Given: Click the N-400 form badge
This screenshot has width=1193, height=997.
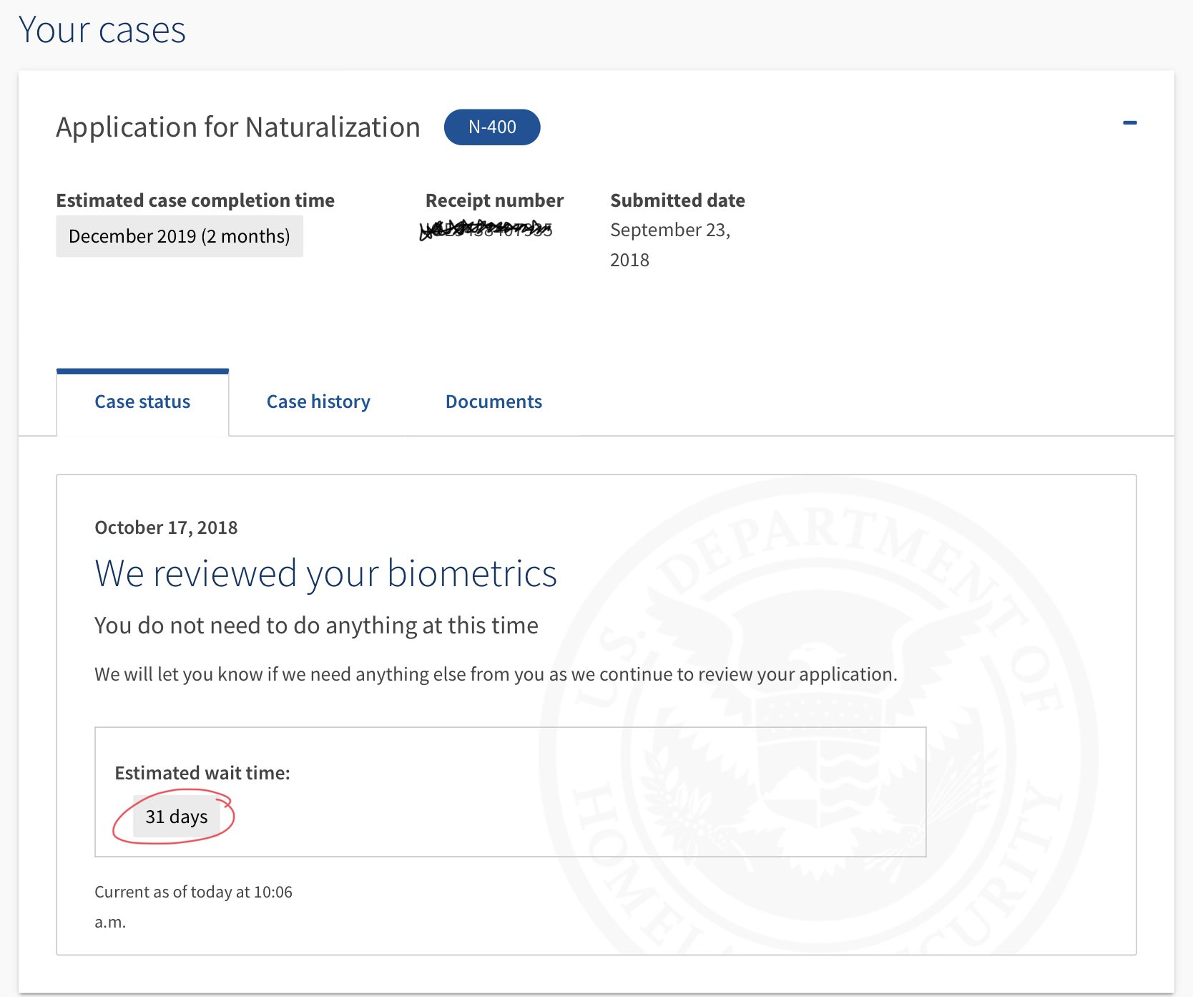Looking at the screenshot, I should click(x=492, y=127).
